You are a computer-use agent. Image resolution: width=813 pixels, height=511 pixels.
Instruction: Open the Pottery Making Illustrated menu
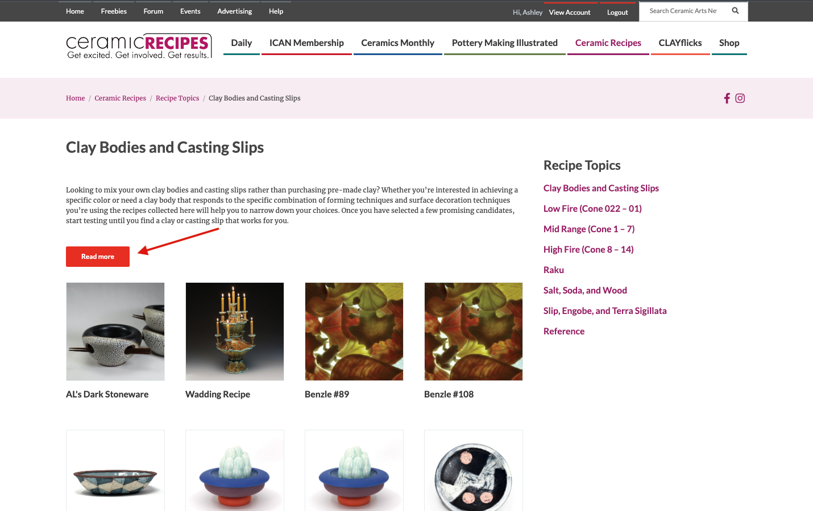[x=505, y=43]
